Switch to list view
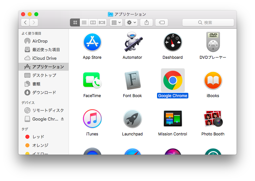This screenshot has width=255, height=181. click(x=84, y=22)
